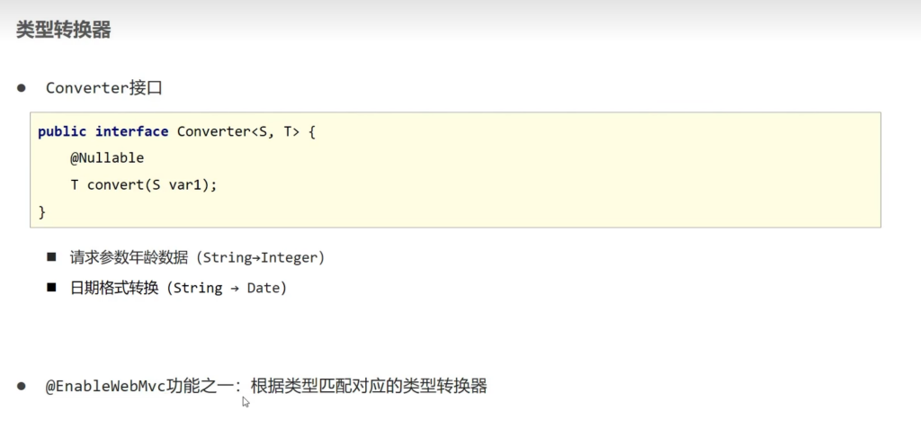Click the square bullet before 日期格式转换

coord(52,288)
